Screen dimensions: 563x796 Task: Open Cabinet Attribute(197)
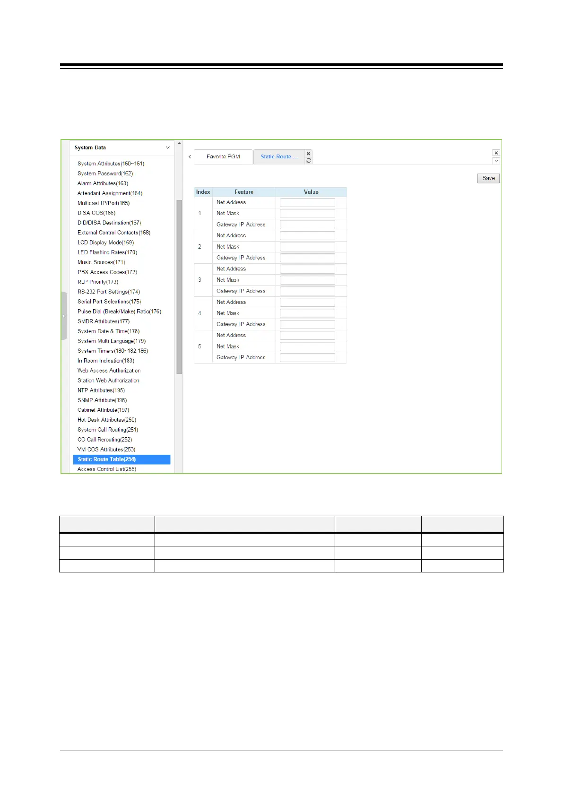(103, 410)
